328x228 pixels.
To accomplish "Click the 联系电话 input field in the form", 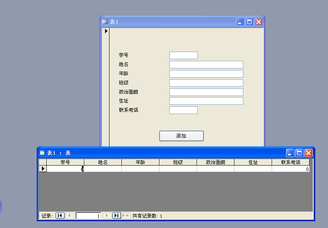I will tap(183, 110).
